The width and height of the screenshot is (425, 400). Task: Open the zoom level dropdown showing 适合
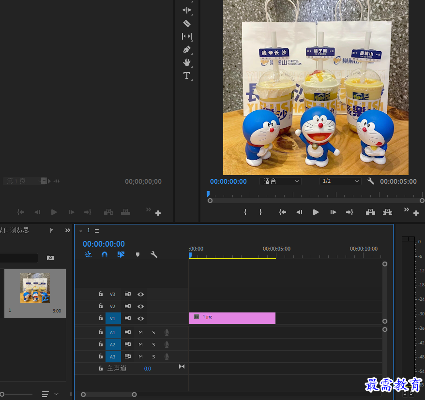click(281, 181)
